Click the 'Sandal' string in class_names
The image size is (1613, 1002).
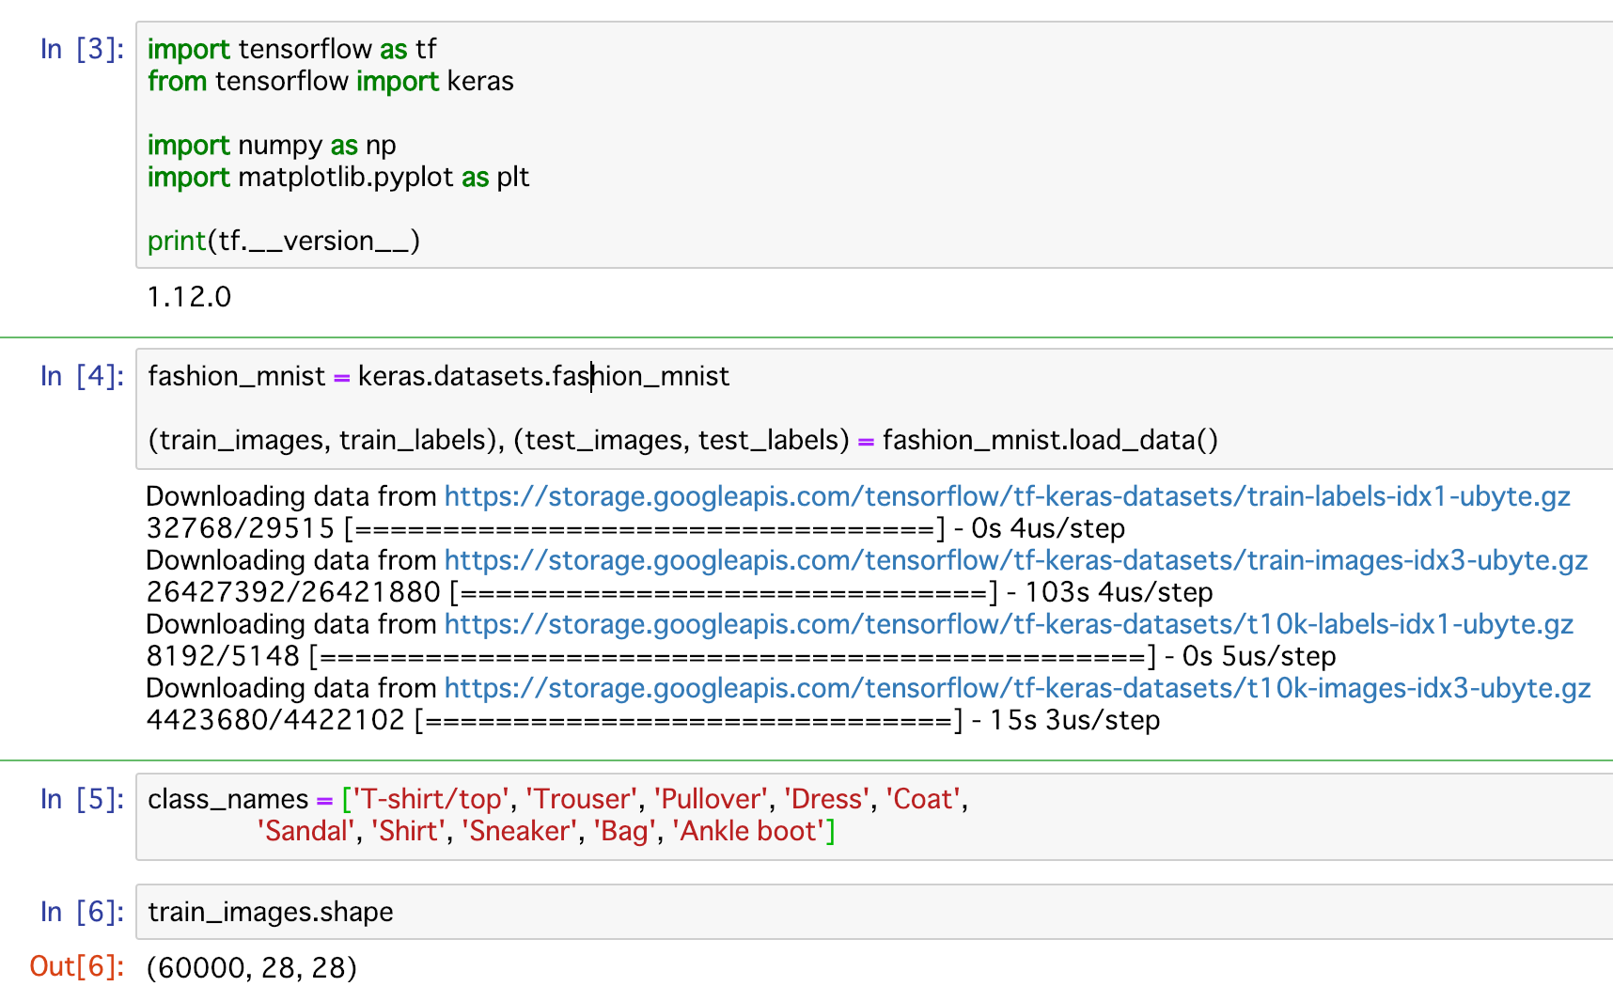[x=306, y=831]
